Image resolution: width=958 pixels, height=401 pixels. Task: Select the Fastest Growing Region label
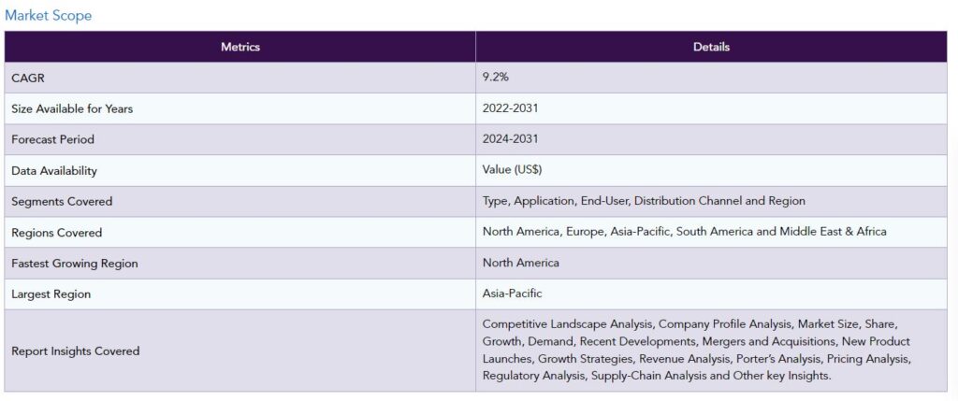pos(75,264)
